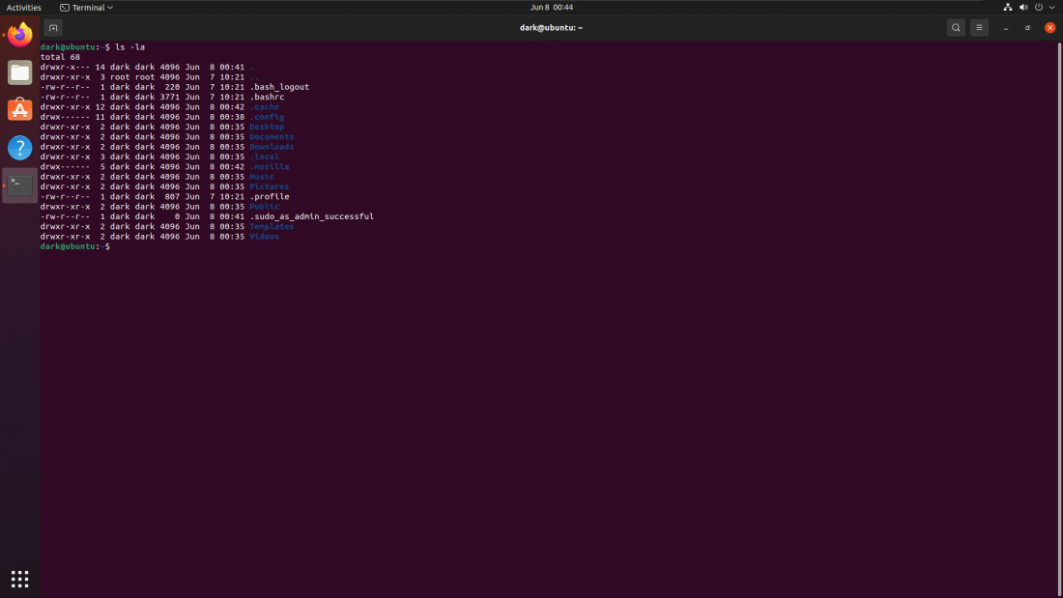Screen dimensions: 1063x598
Task: Show the applications grid
Action: 19,579
